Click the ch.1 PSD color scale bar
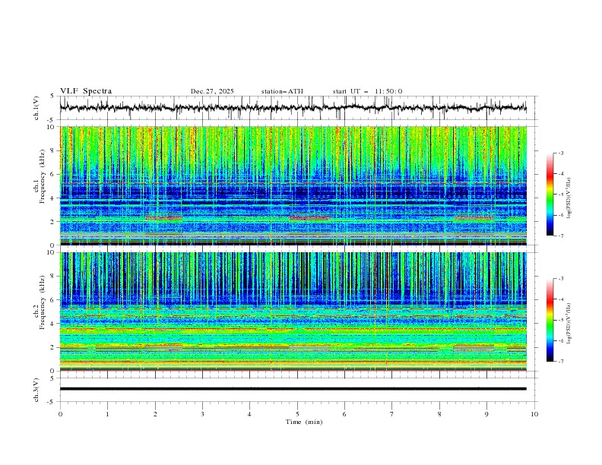The width and height of the screenshot is (602, 465). tap(550, 194)
